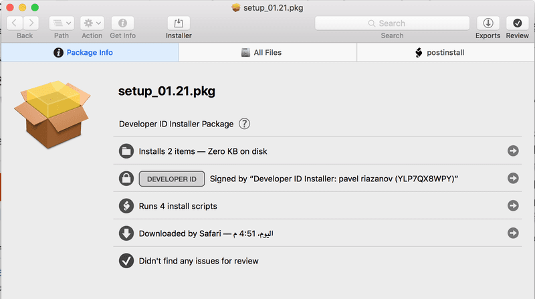Click the lock signature icon
This screenshot has height=299, width=535.
(126, 179)
